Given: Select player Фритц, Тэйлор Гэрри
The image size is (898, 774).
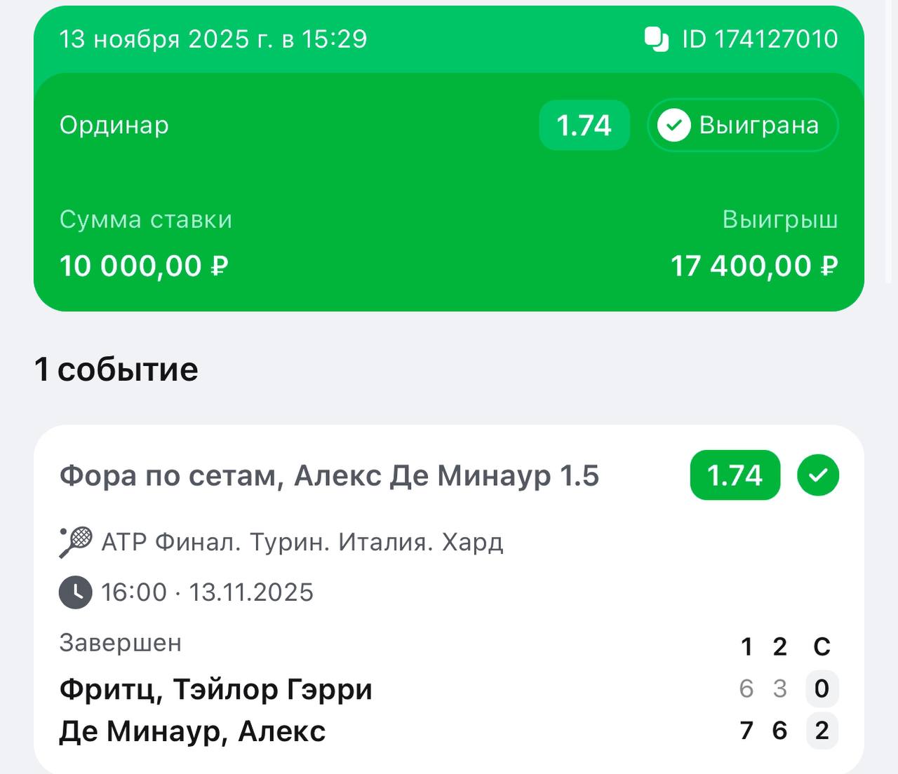Looking at the screenshot, I should (215, 689).
